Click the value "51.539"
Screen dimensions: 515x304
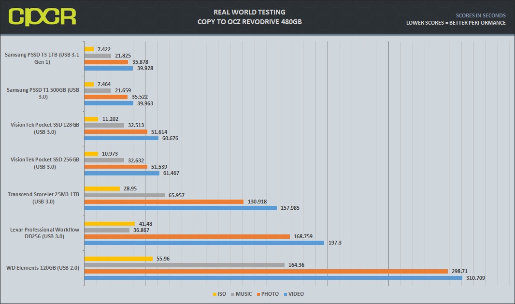pyautogui.click(x=159, y=167)
